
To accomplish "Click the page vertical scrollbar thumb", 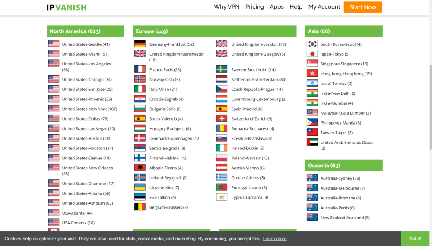I will [430, 107].
